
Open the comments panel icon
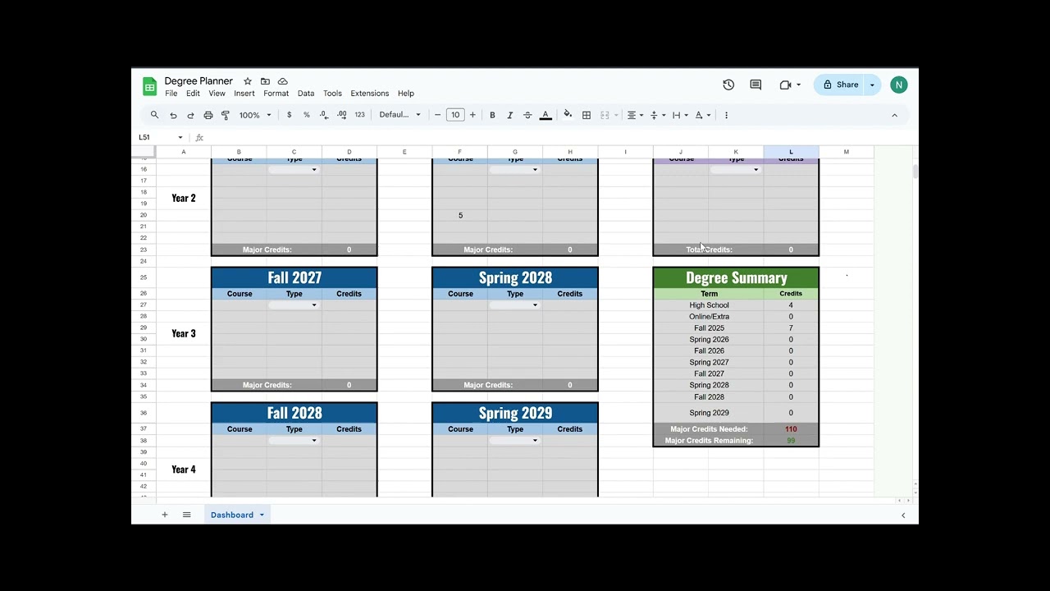point(756,85)
